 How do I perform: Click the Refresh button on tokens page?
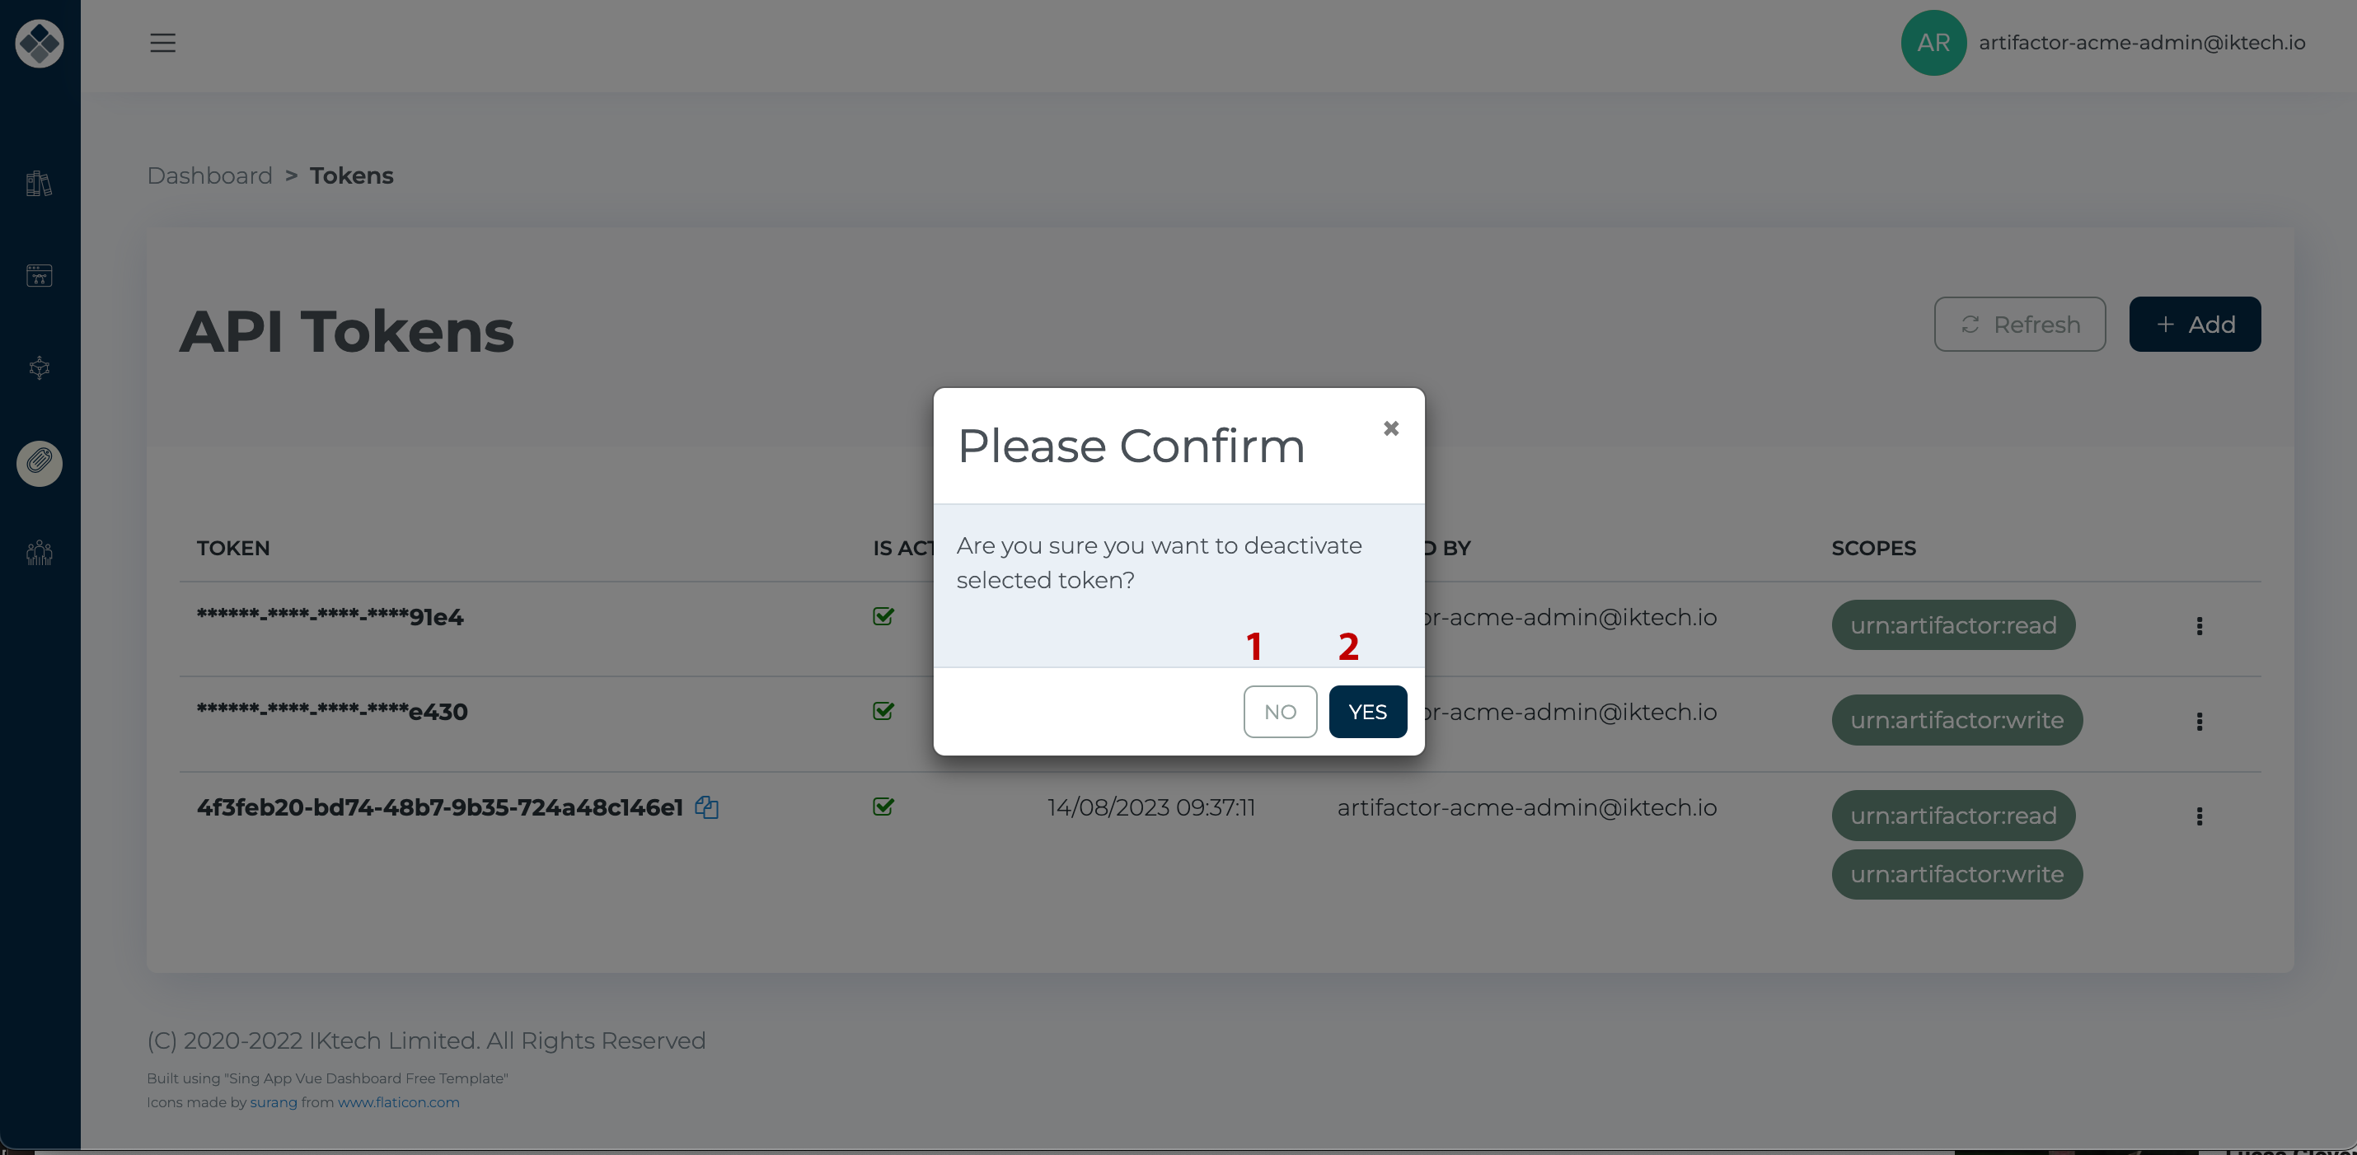tap(2020, 323)
